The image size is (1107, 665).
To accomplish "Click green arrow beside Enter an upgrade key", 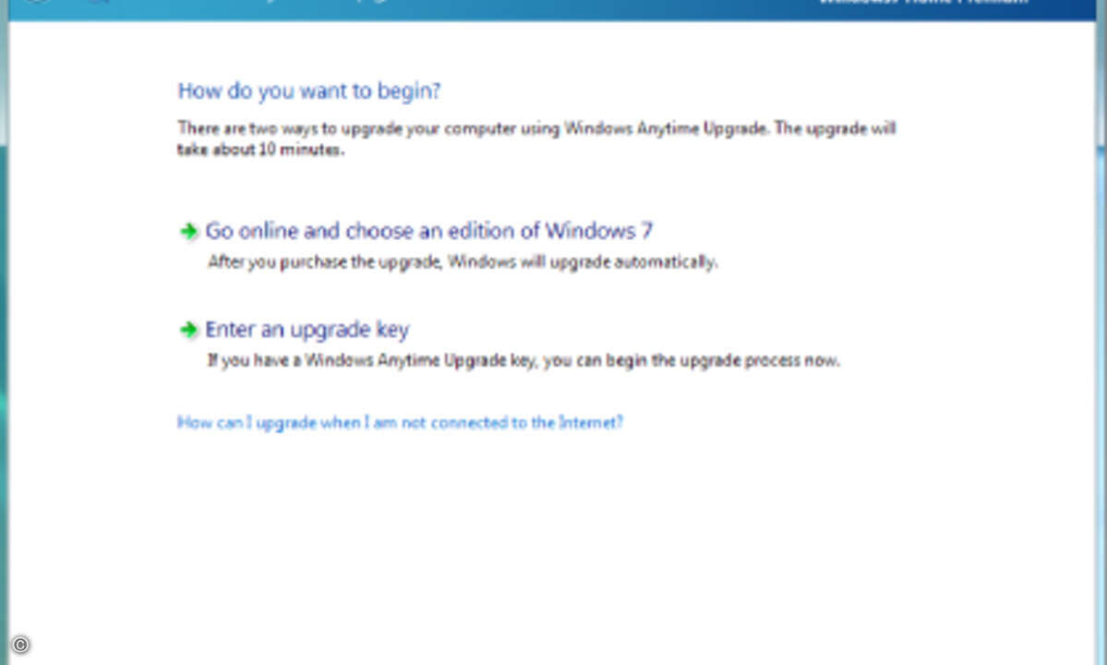I will click(x=188, y=330).
